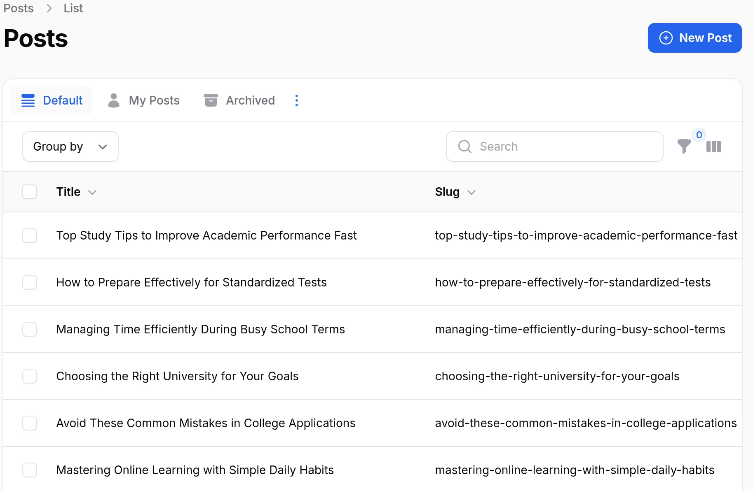
Task: Click the filter count badge showing 0
Action: (x=699, y=135)
